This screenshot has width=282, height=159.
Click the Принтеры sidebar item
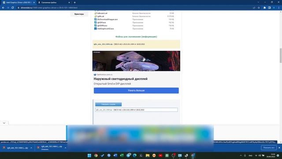click(x=79, y=14)
